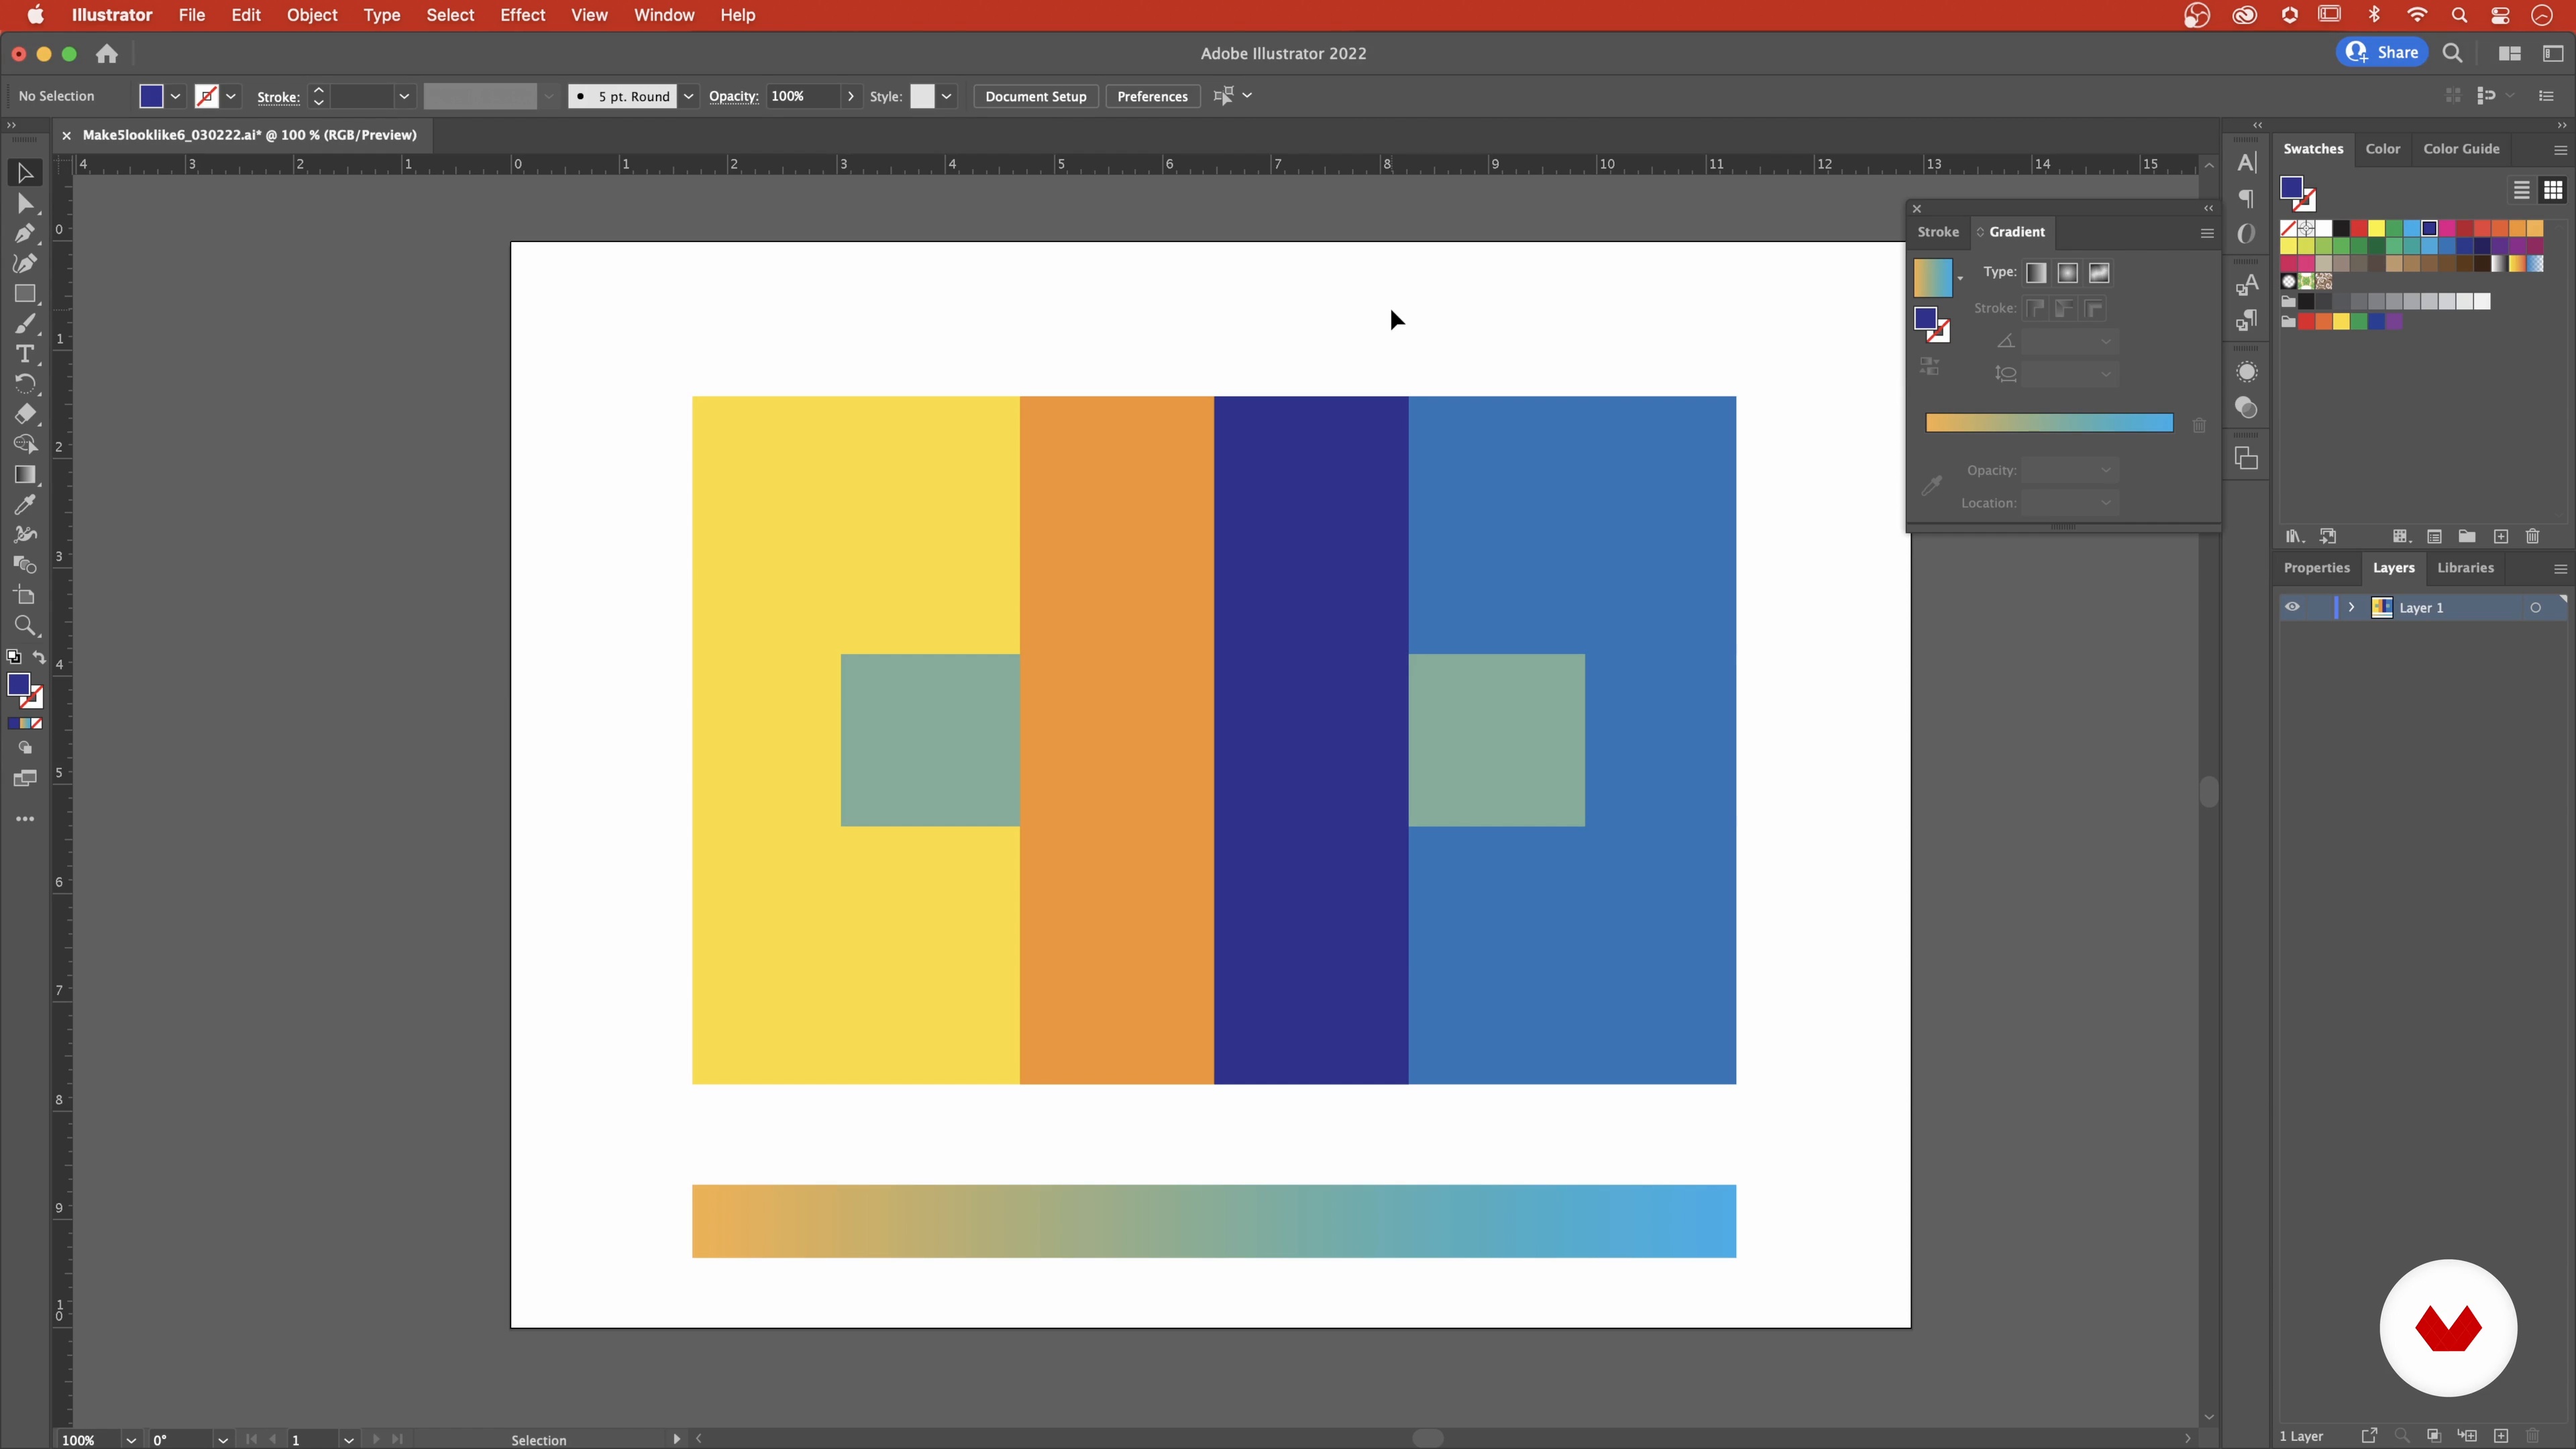Click Swap Fill and Stroke arrows

(39, 657)
